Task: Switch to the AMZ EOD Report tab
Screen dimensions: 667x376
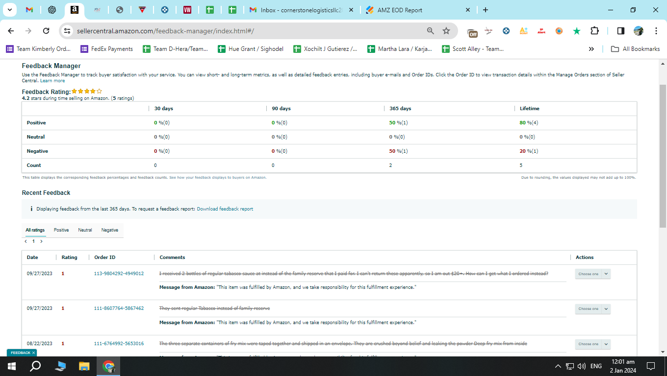Action: click(x=400, y=10)
